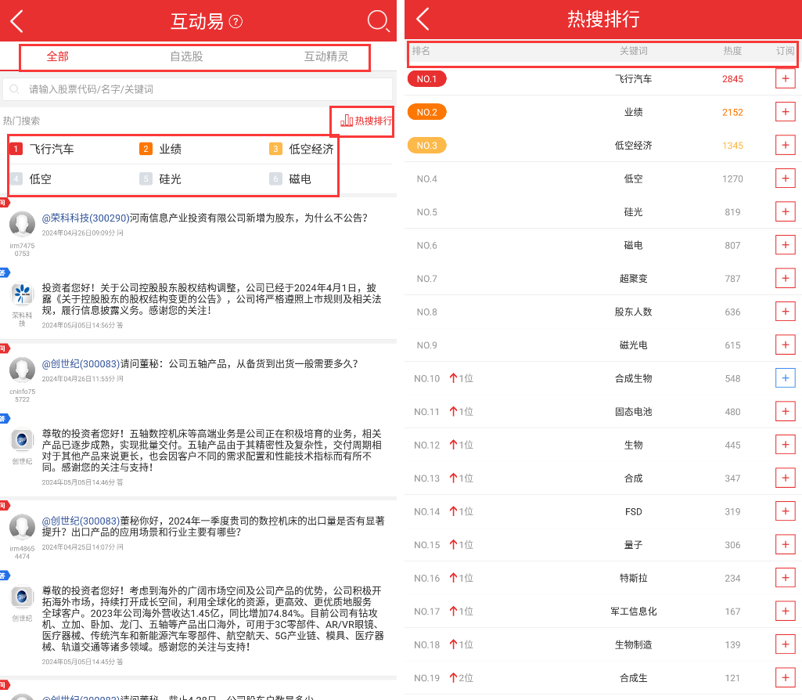802x700 pixels.
Task: Subscribe to NO.13 合成 keyword
Action: (x=785, y=478)
